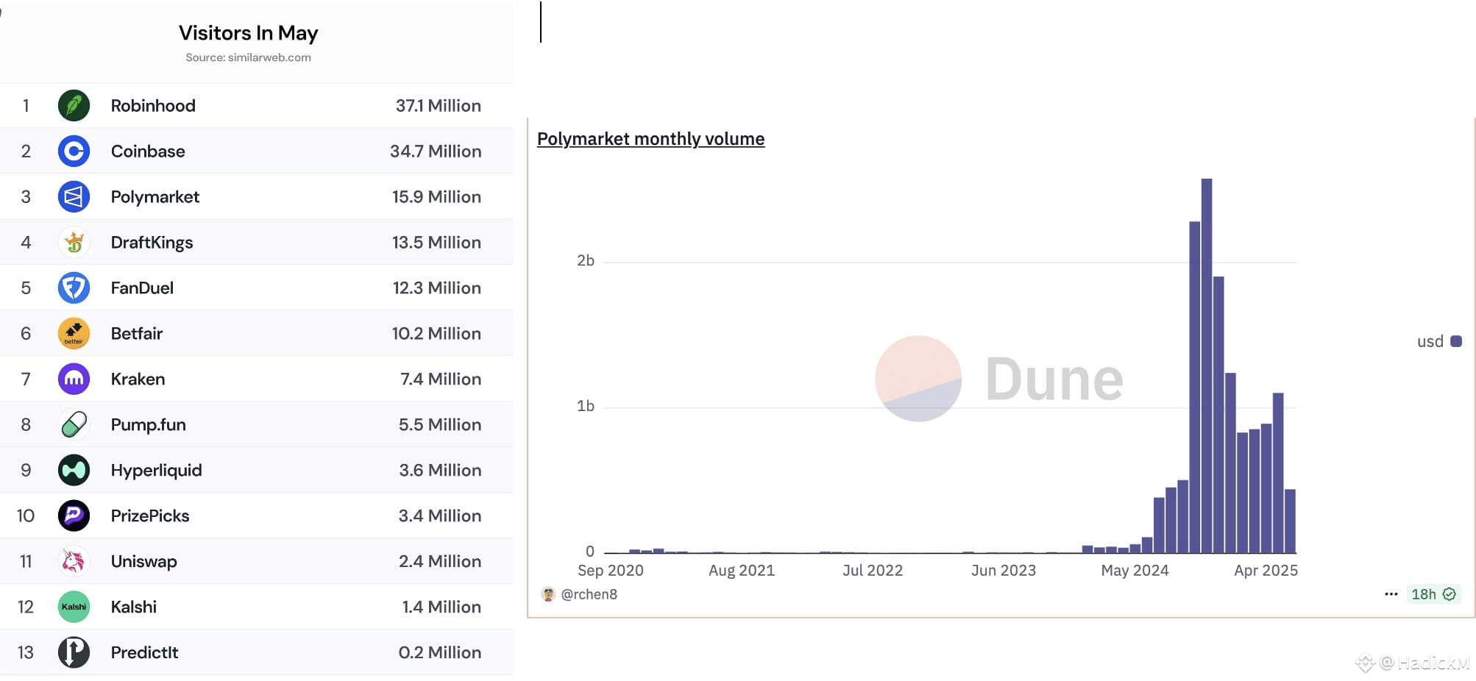Click the @rchen8 author avatar

point(547,594)
